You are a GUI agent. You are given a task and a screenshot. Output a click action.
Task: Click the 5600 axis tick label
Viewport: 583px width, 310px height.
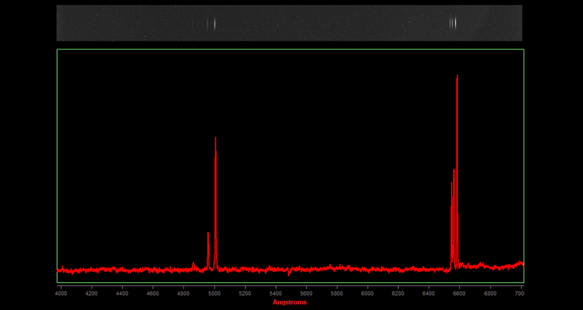tap(306, 293)
